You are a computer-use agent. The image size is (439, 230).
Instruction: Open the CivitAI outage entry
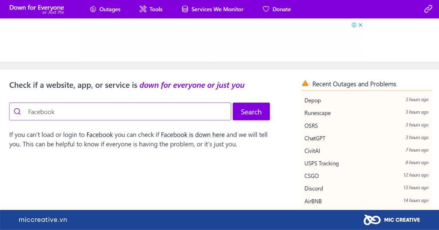[312, 151]
